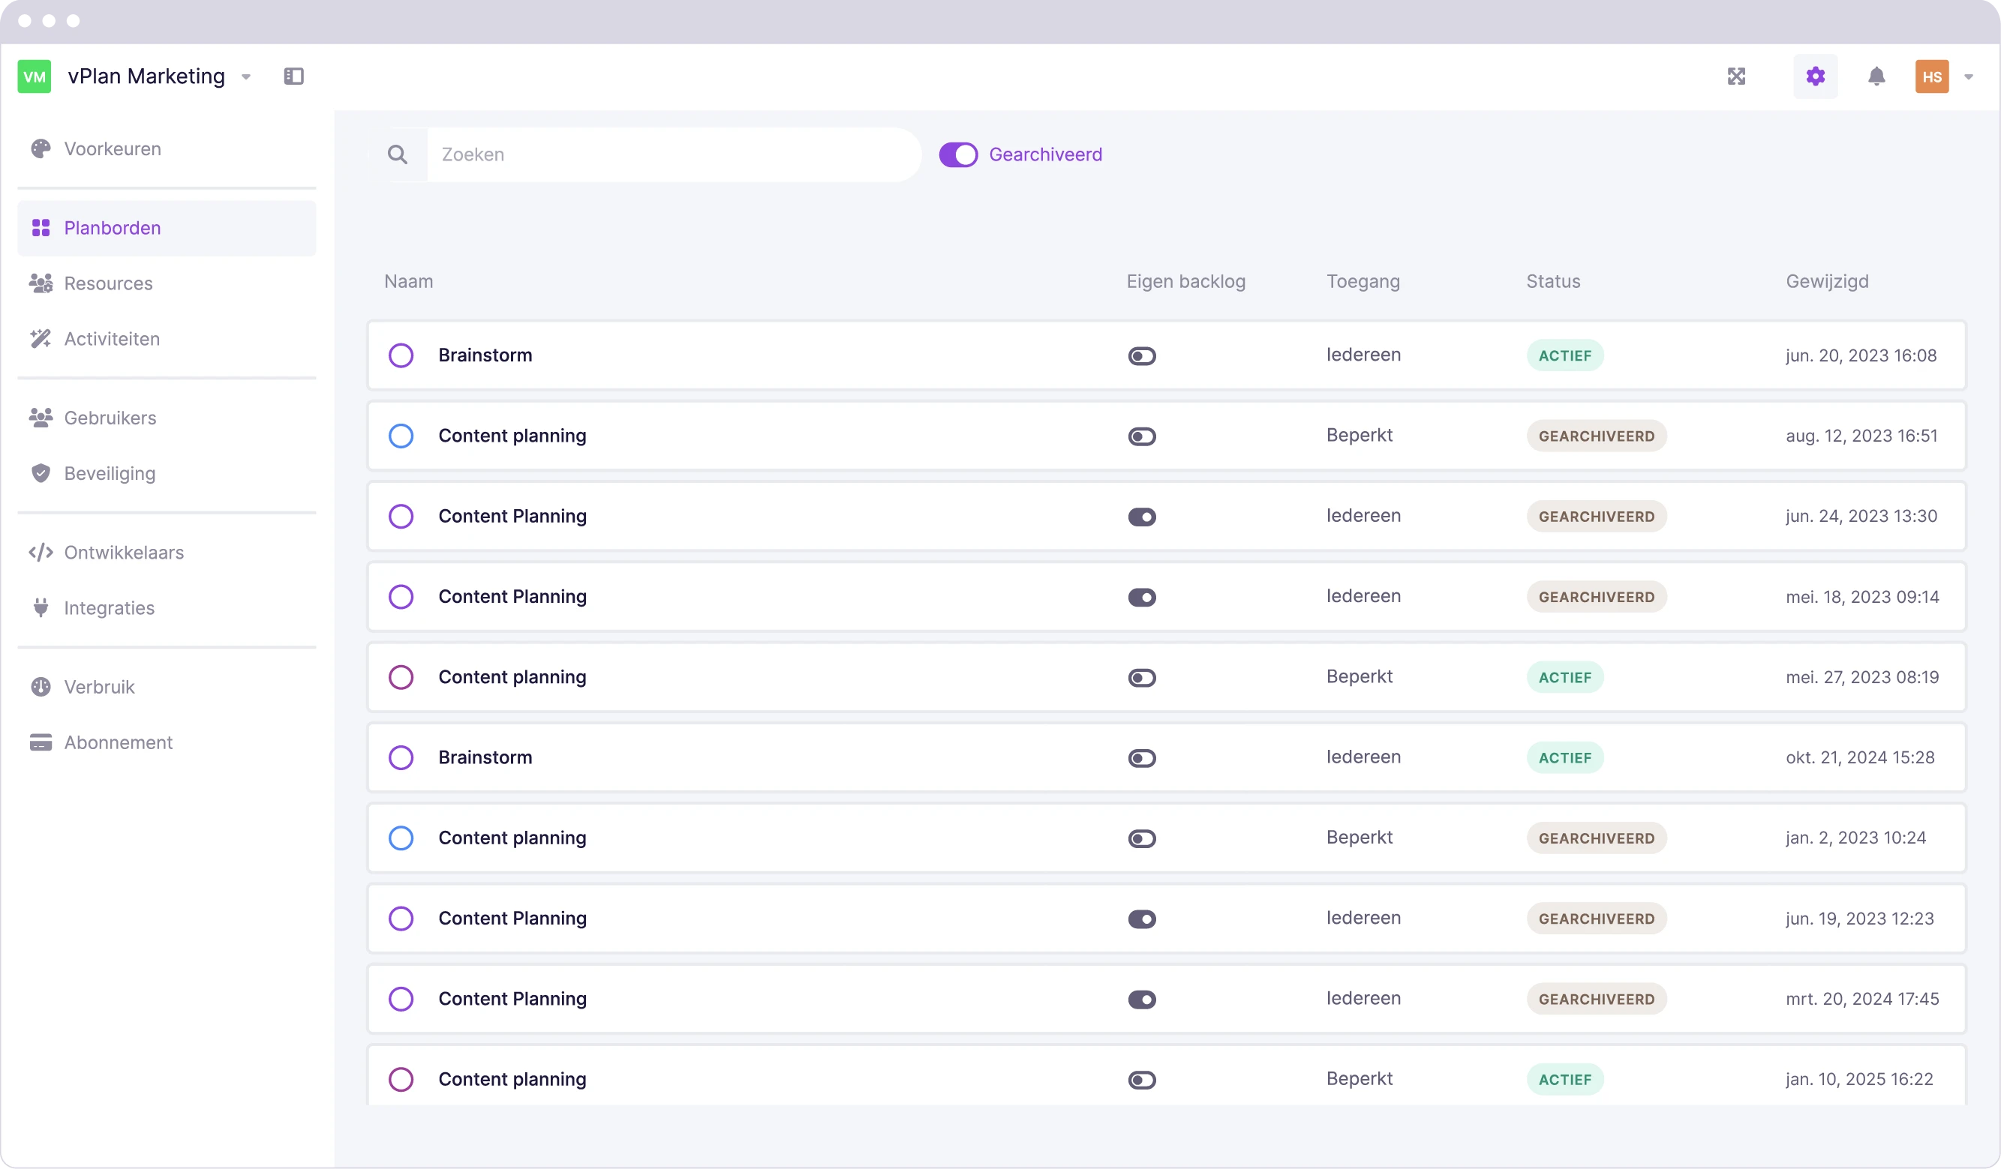Click the purple settings gear icon
The height and width of the screenshot is (1169, 2001).
coord(1815,76)
